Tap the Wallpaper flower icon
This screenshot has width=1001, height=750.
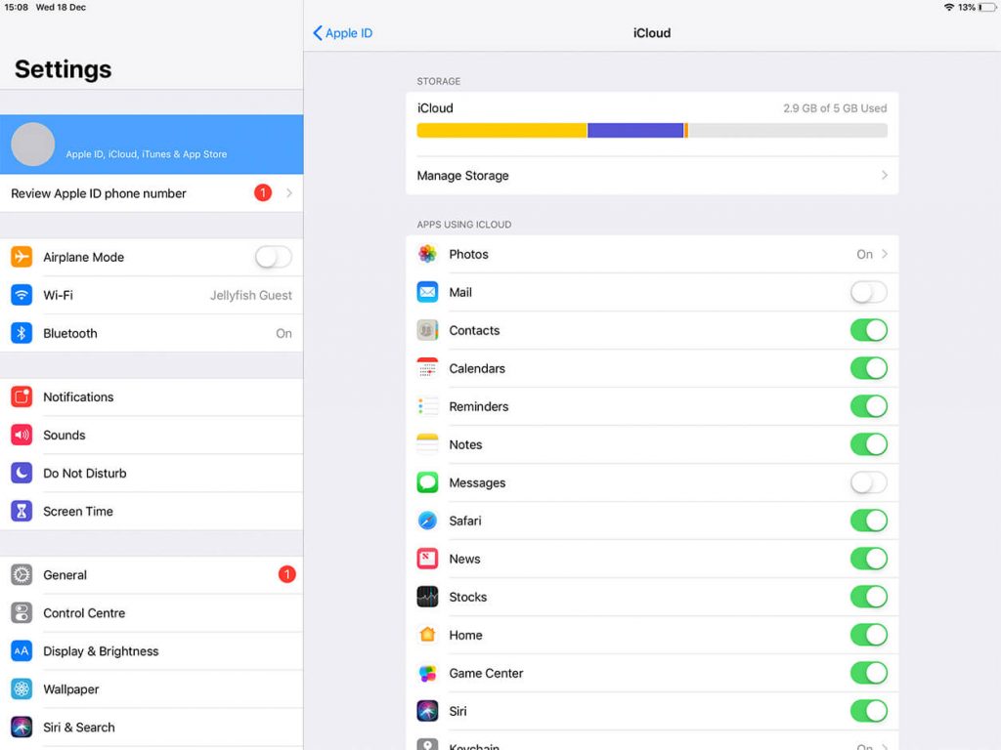pyautogui.click(x=22, y=688)
